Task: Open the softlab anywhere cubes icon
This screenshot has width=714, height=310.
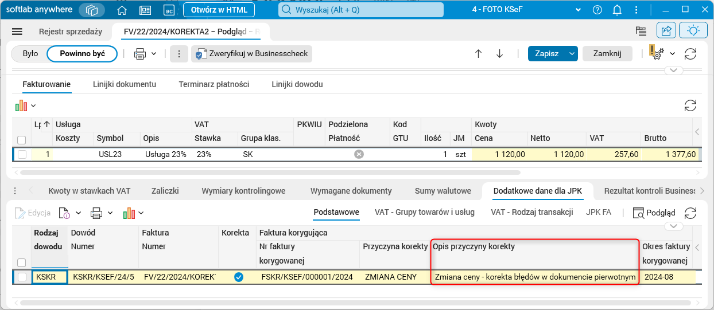Action: [x=92, y=10]
